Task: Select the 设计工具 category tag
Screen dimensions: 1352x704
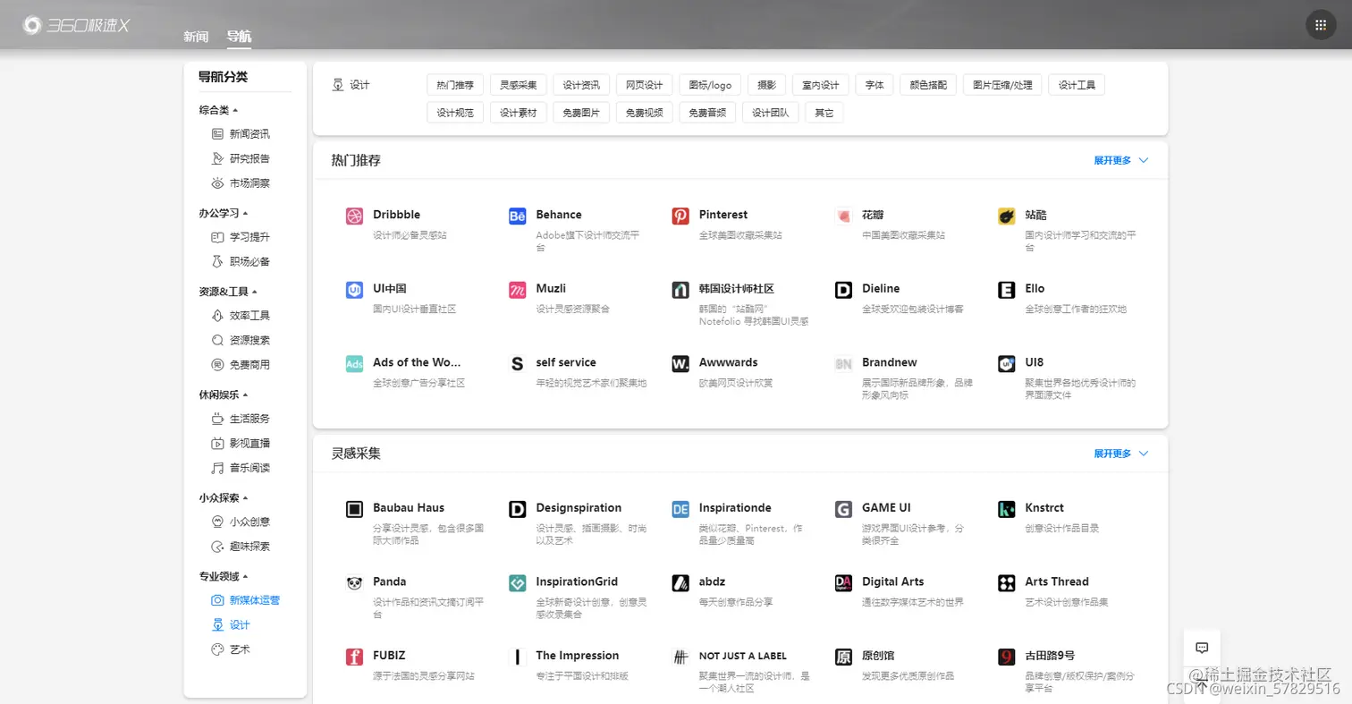Action: [x=1077, y=85]
